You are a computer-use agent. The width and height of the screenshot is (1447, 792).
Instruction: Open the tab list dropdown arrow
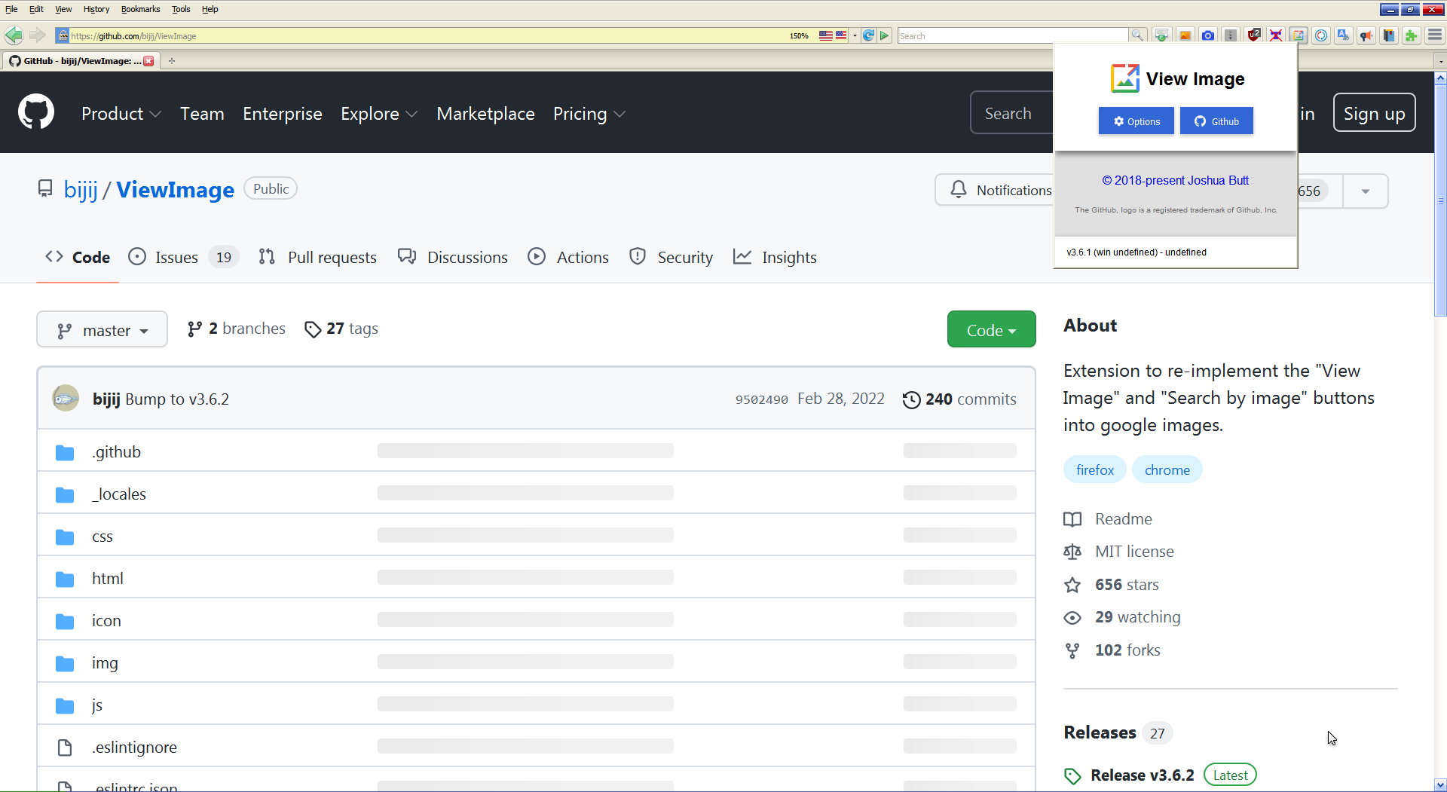[x=1440, y=61]
